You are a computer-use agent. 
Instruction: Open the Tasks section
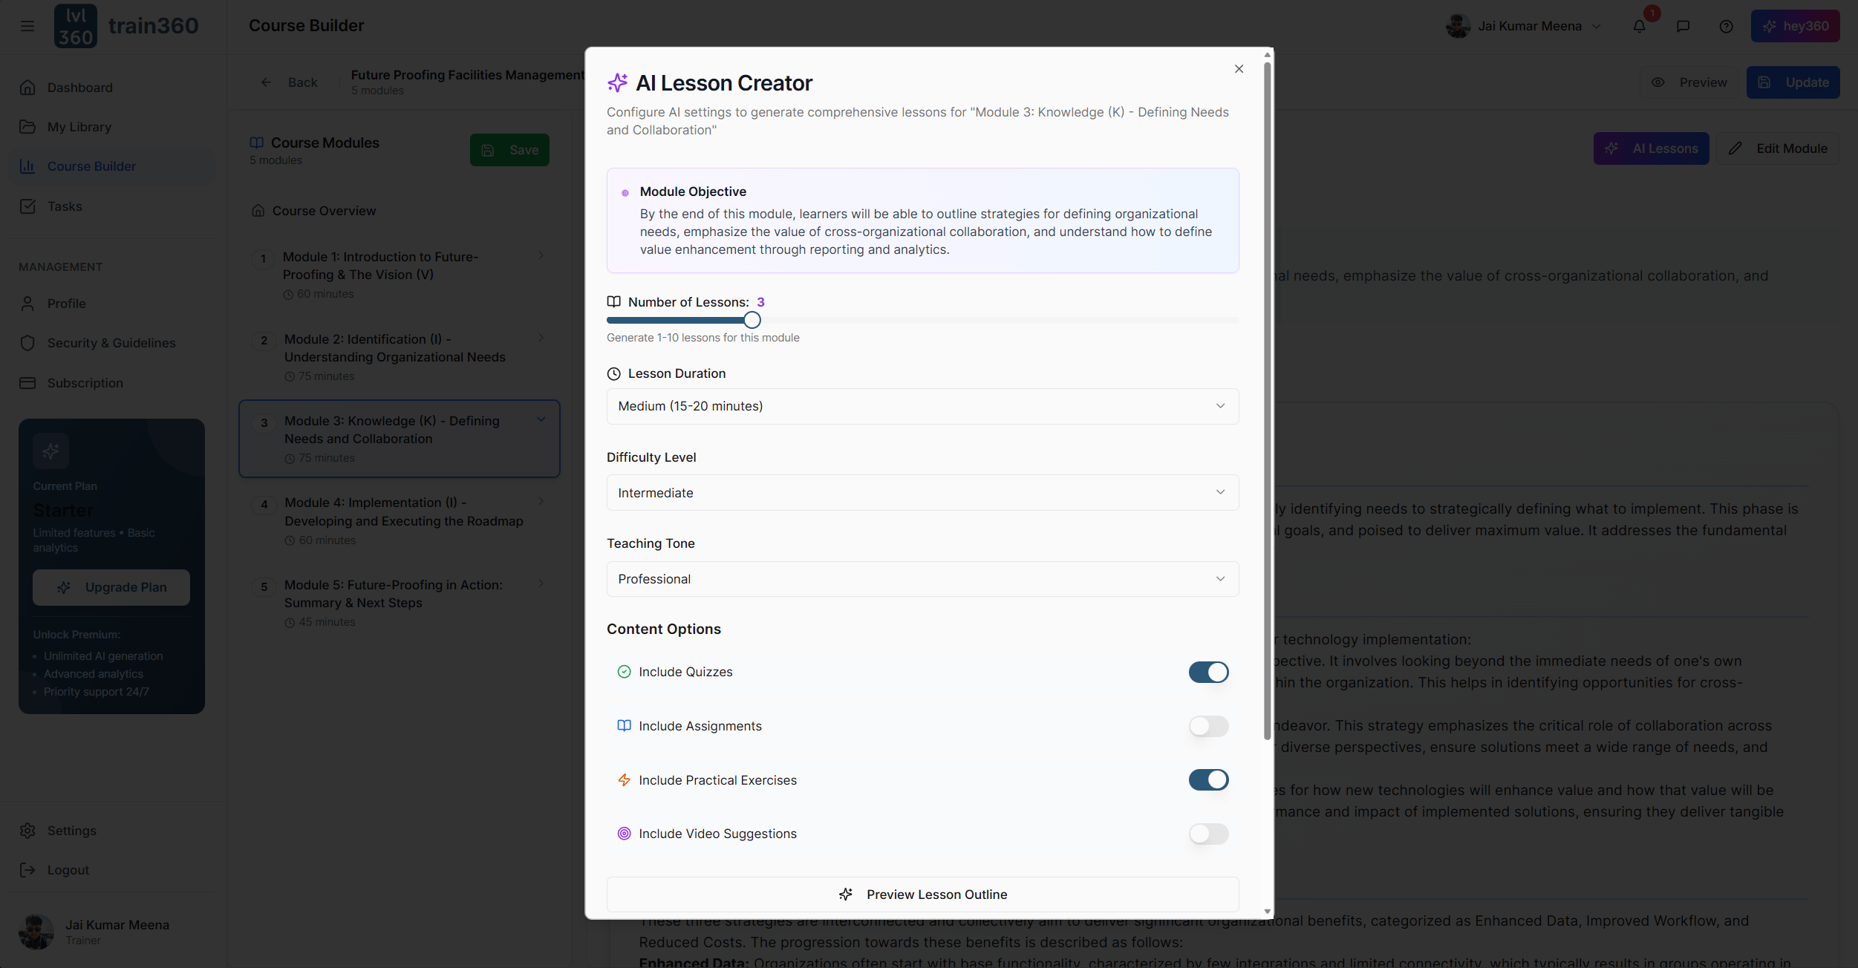65,206
